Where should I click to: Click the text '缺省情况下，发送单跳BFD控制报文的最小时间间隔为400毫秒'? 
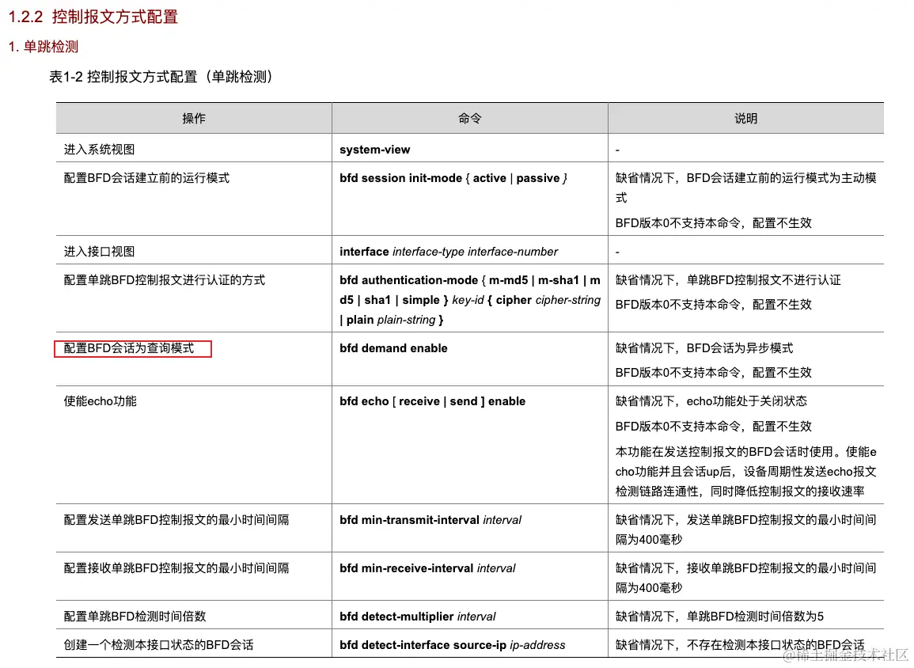coord(745,529)
